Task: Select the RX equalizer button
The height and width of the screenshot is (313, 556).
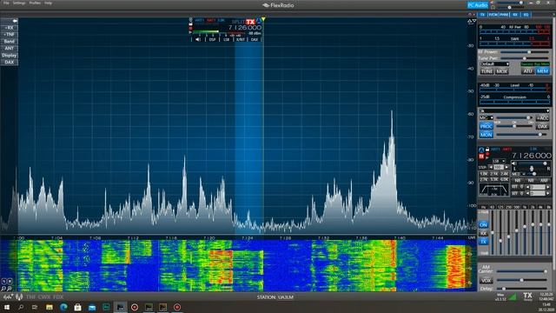Action: (x=483, y=233)
